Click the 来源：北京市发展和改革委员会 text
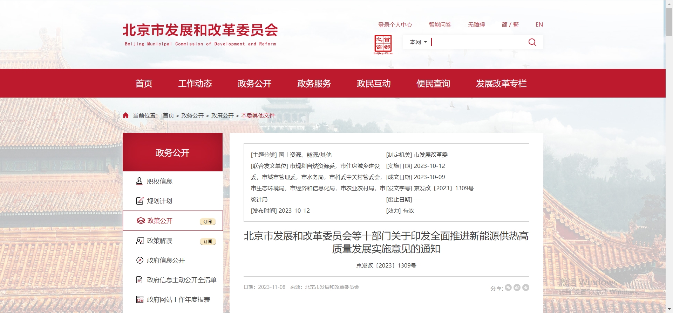This screenshot has height=313, width=673. pyautogui.click(x=325, y=287)
